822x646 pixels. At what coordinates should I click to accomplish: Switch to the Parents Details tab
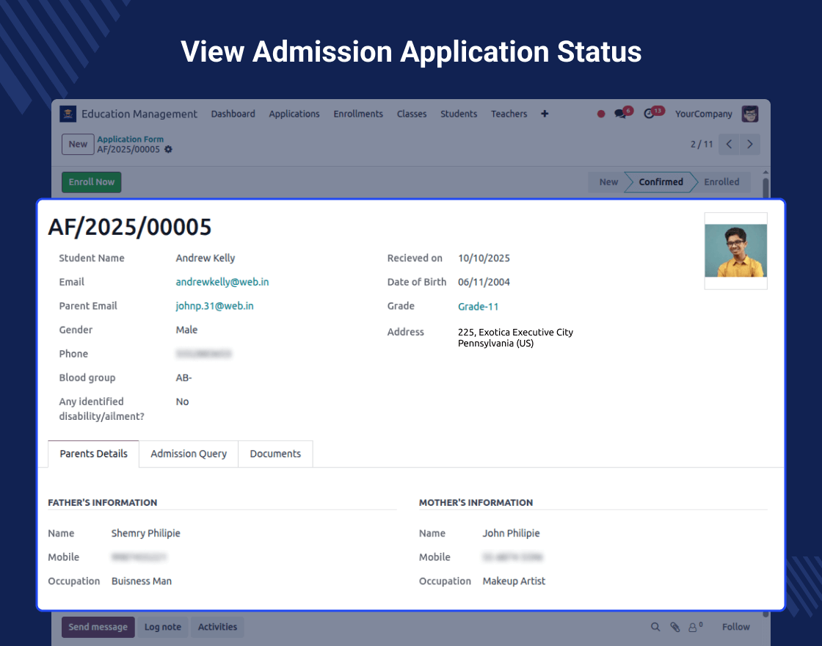[x=93, y=454]
